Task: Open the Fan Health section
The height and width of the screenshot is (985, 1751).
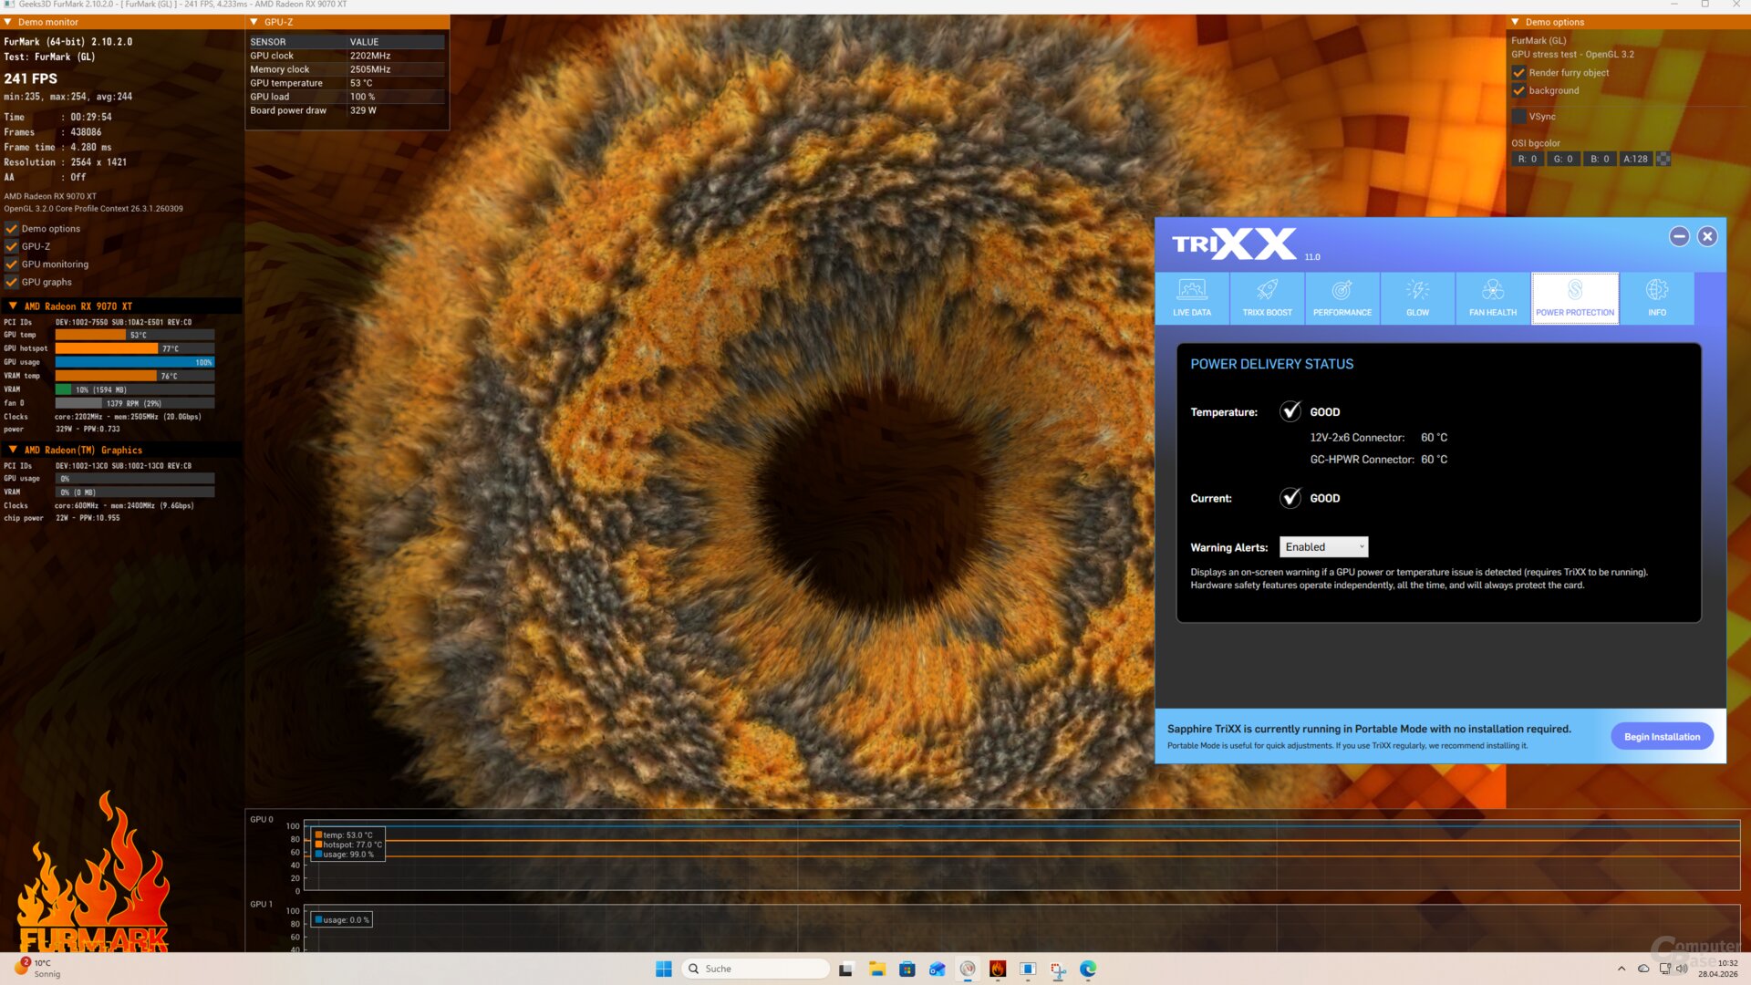Action: [1493, 297]
